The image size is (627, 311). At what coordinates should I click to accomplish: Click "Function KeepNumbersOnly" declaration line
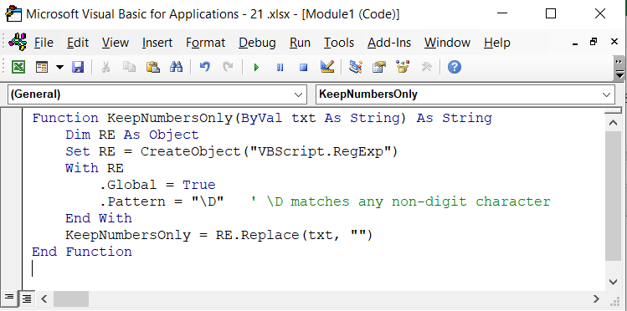(262, 118)
